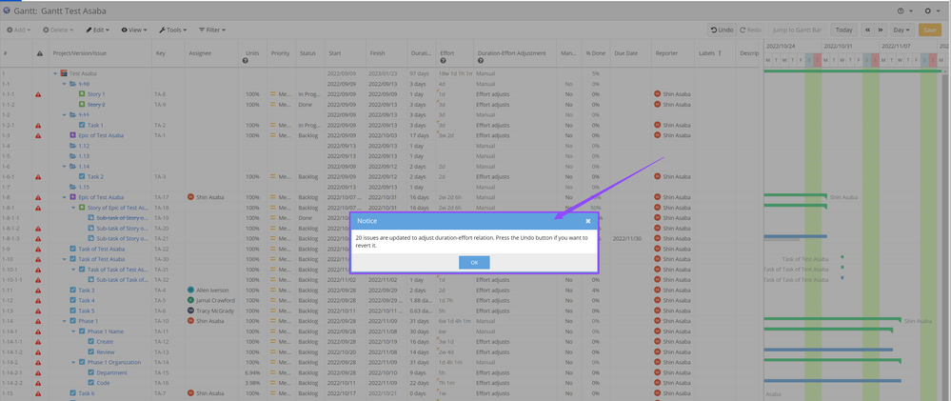This screenshot has width=951, height=401.
Task: Click the Test Asaba top summary bar
Action: coord(852,71)
